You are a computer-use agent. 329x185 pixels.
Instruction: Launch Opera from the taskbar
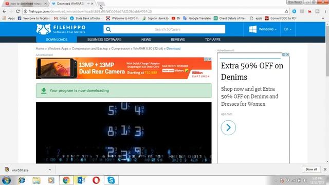[x=96, y=180]
